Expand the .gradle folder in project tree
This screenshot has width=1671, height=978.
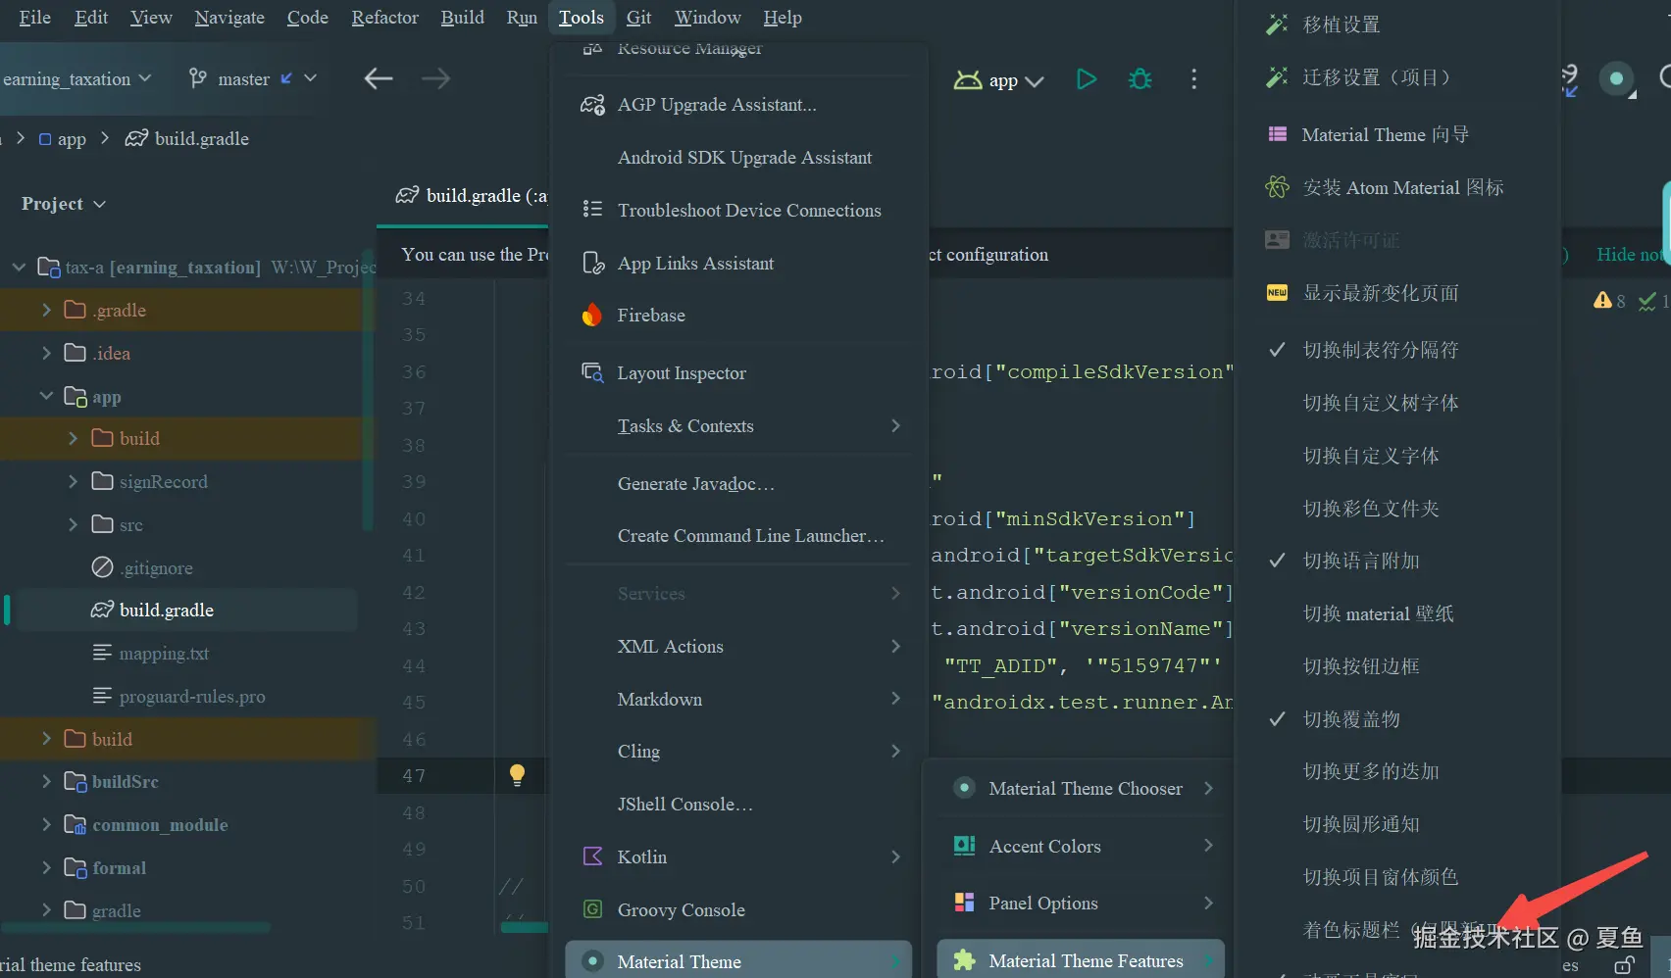click(x=46, y=310)
